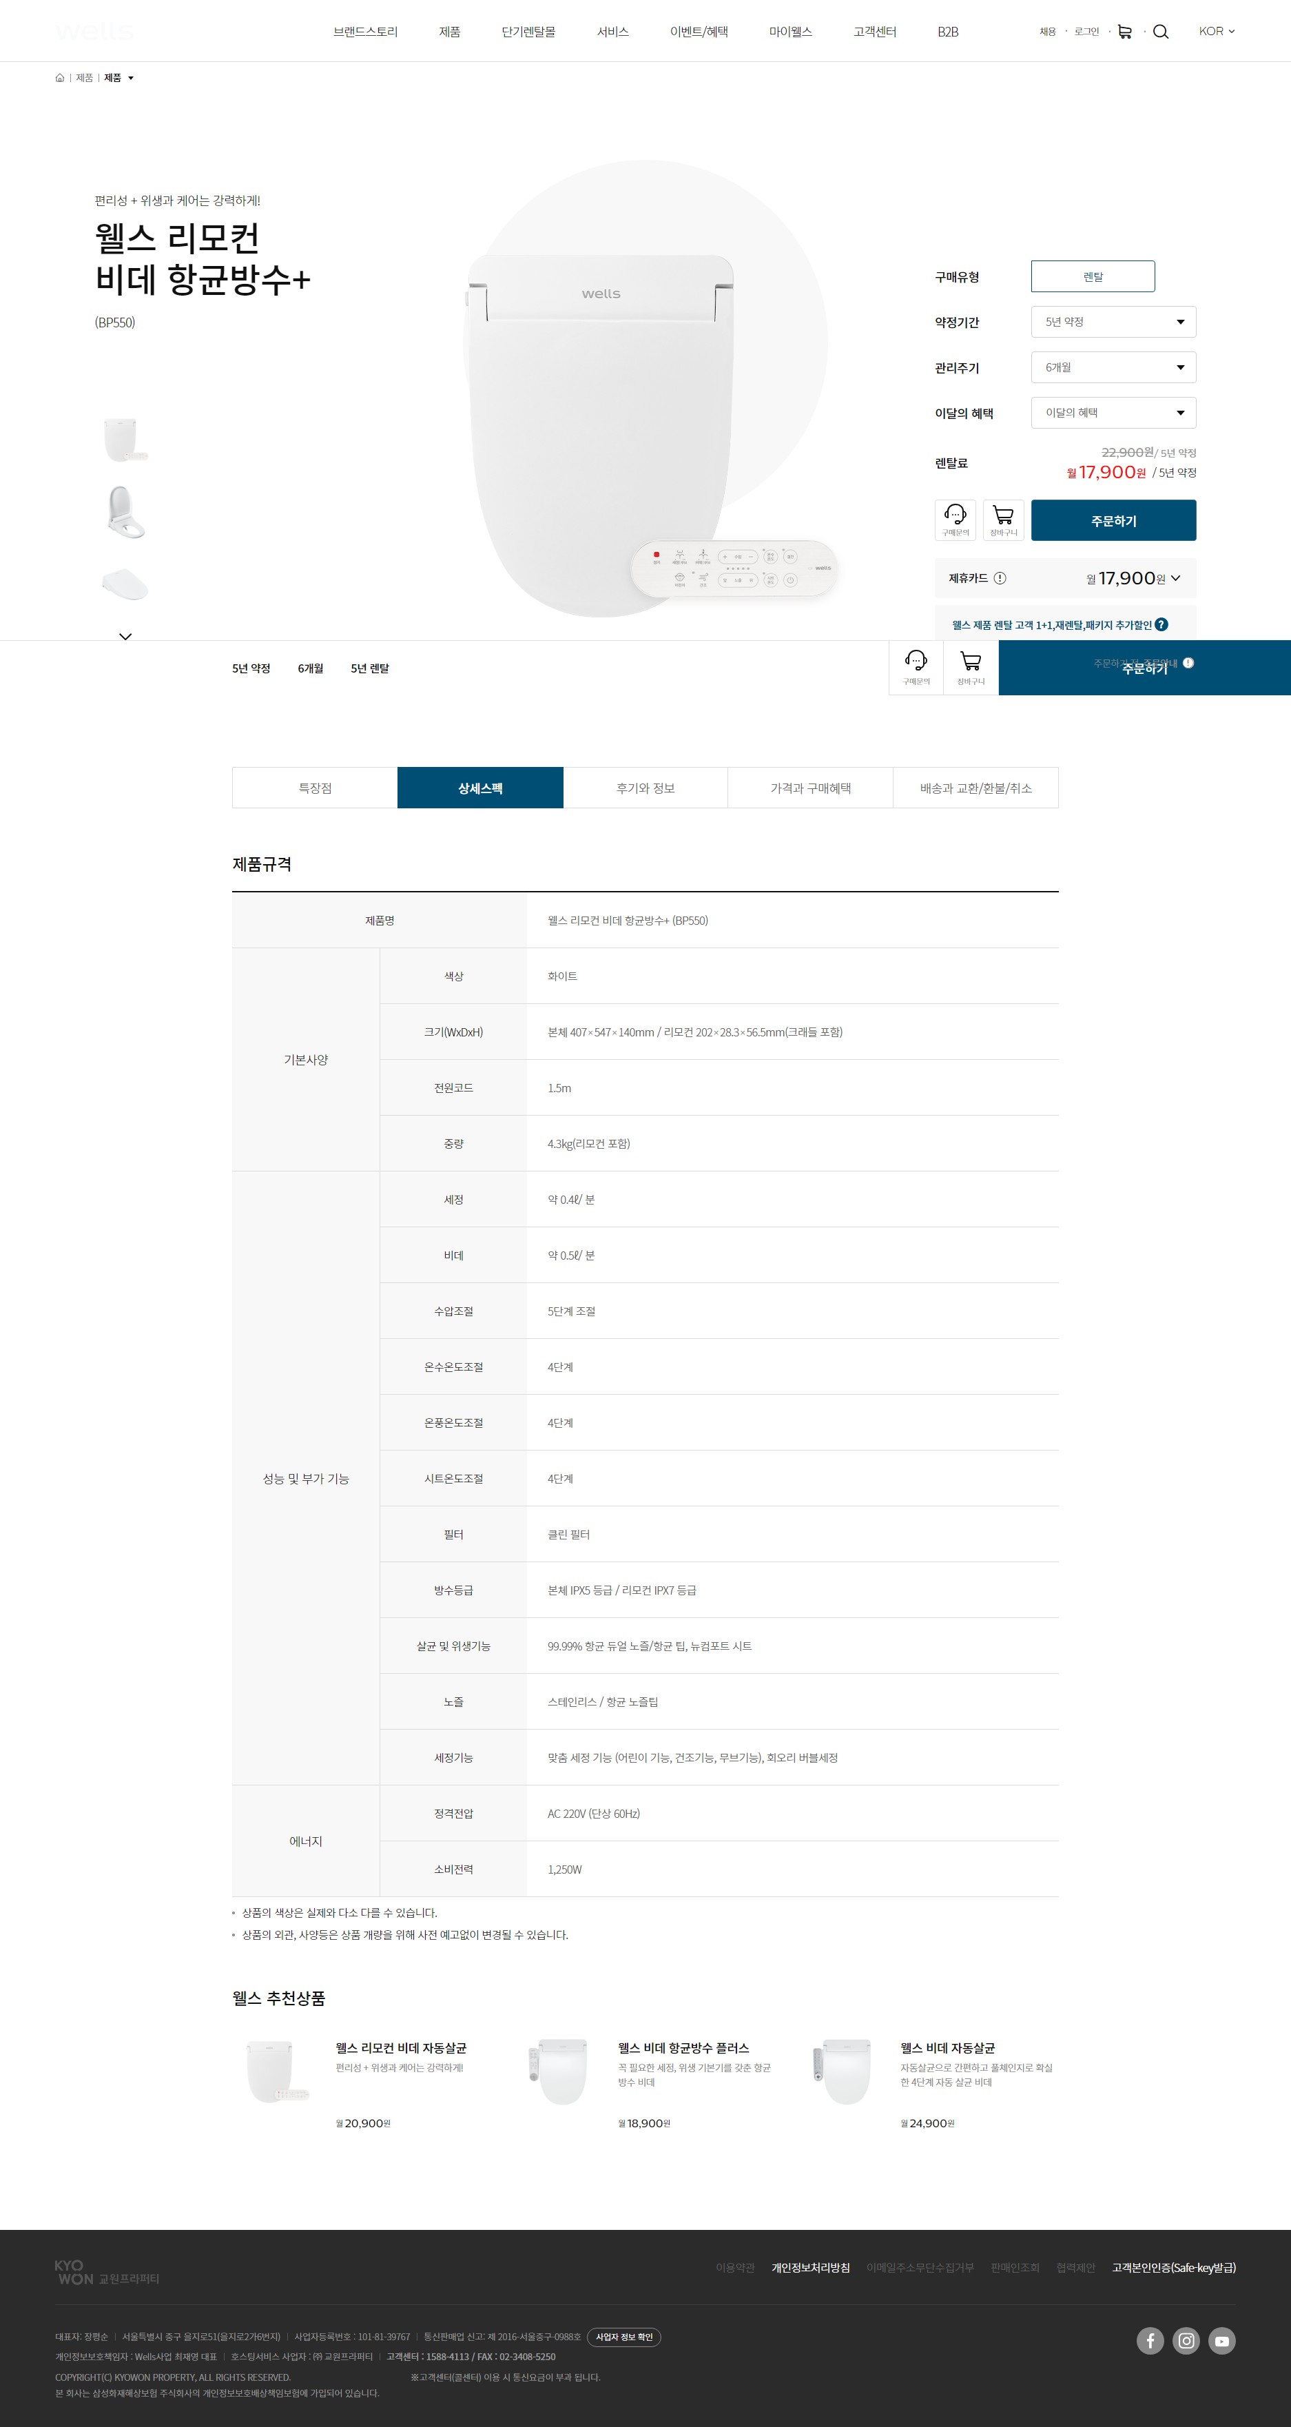The height and width of the screenshot is (2427, 1291).
Task: Open the YouTube icon in footer
Action: (x=1221, y=2340)
